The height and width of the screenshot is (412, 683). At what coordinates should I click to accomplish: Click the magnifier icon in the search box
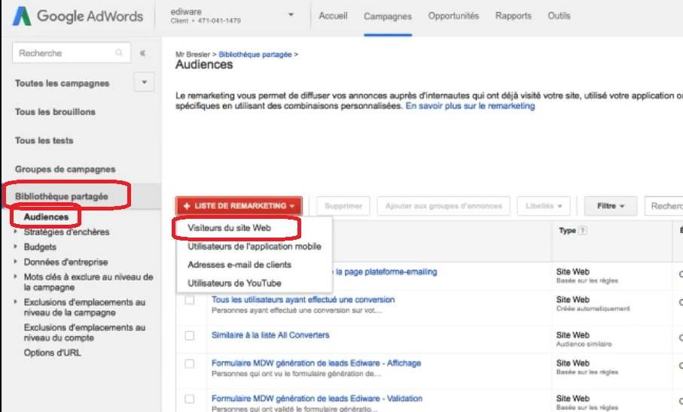tap(119, 53)
